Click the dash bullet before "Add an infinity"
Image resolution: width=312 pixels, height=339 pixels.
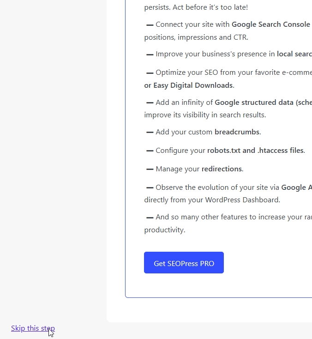[150, 103]
